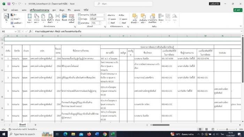
Task: Click the Print Titles icon
Action: click(71, 18)
